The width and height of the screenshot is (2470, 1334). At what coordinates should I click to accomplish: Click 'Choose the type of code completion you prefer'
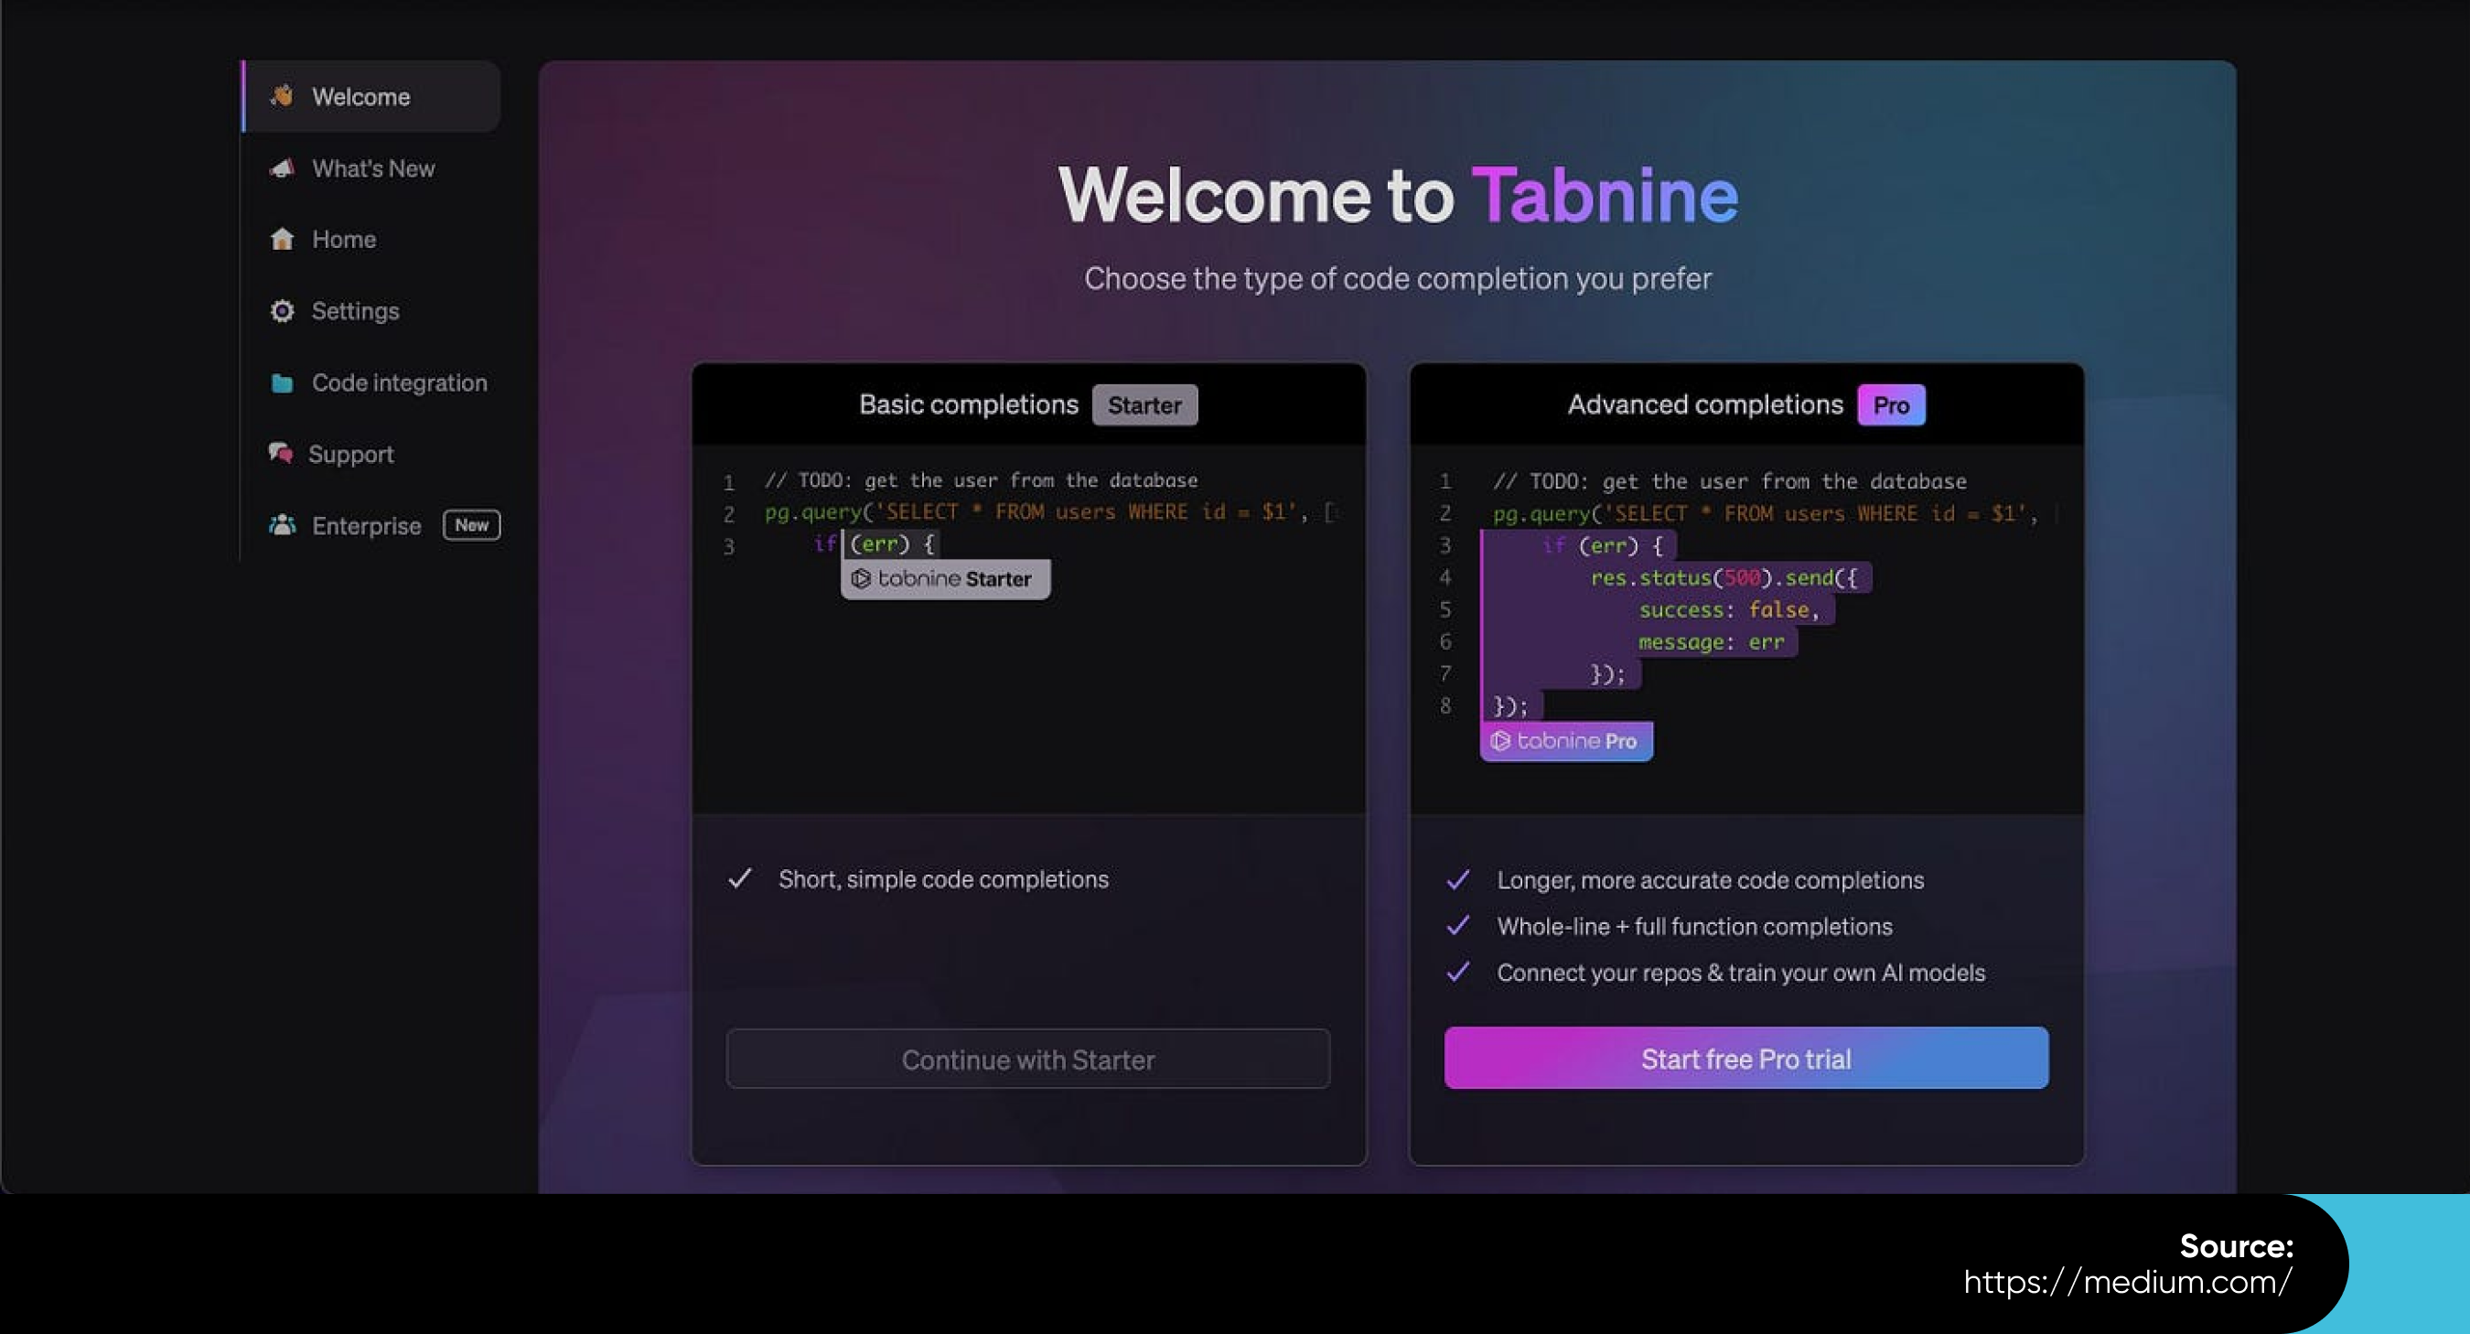[x=1397, y=278]
